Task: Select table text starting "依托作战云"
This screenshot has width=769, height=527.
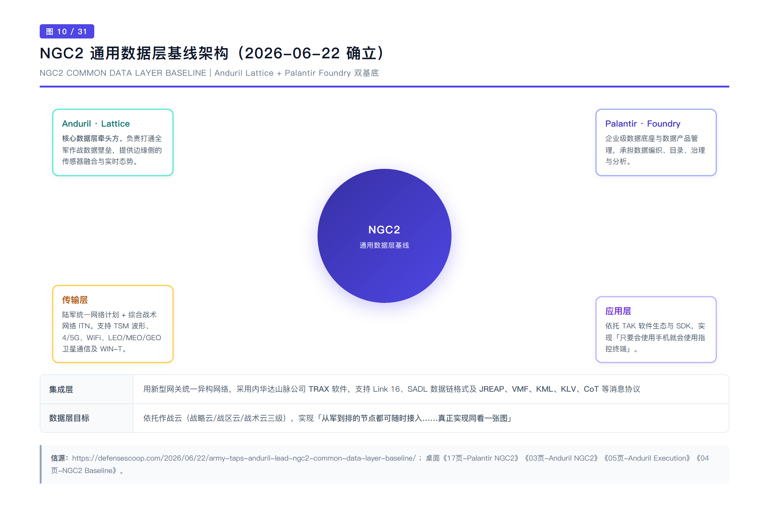Action: click(x=328, y=418)
